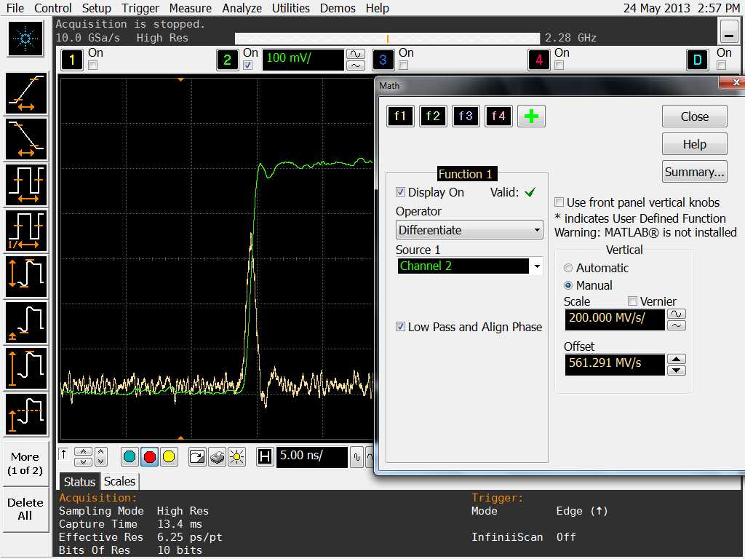
Task: Select function f3 button
Action: click(466, 116)
